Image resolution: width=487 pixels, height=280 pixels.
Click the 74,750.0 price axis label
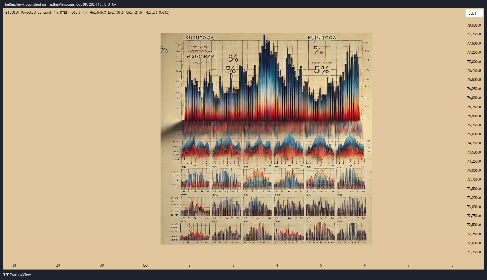[474, 143]
